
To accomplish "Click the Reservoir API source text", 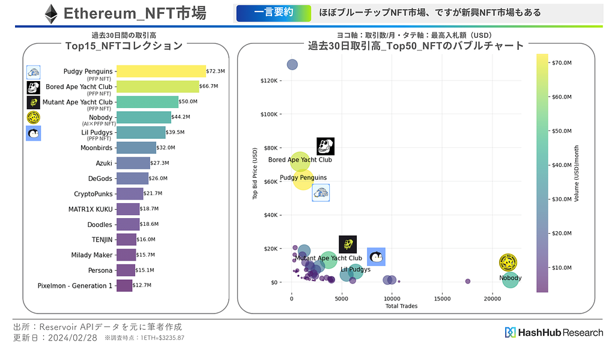I will tap(97, 327).
